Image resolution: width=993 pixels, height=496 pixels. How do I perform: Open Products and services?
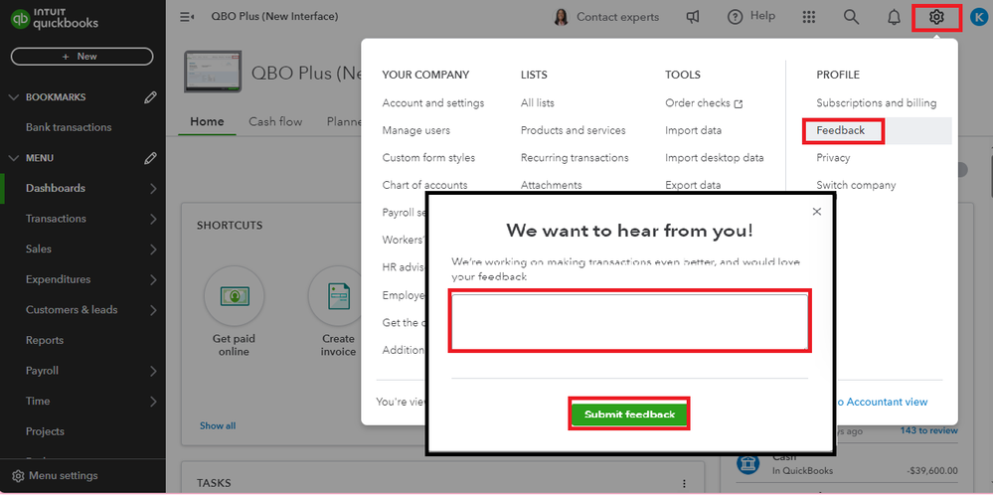pos(574,130)
